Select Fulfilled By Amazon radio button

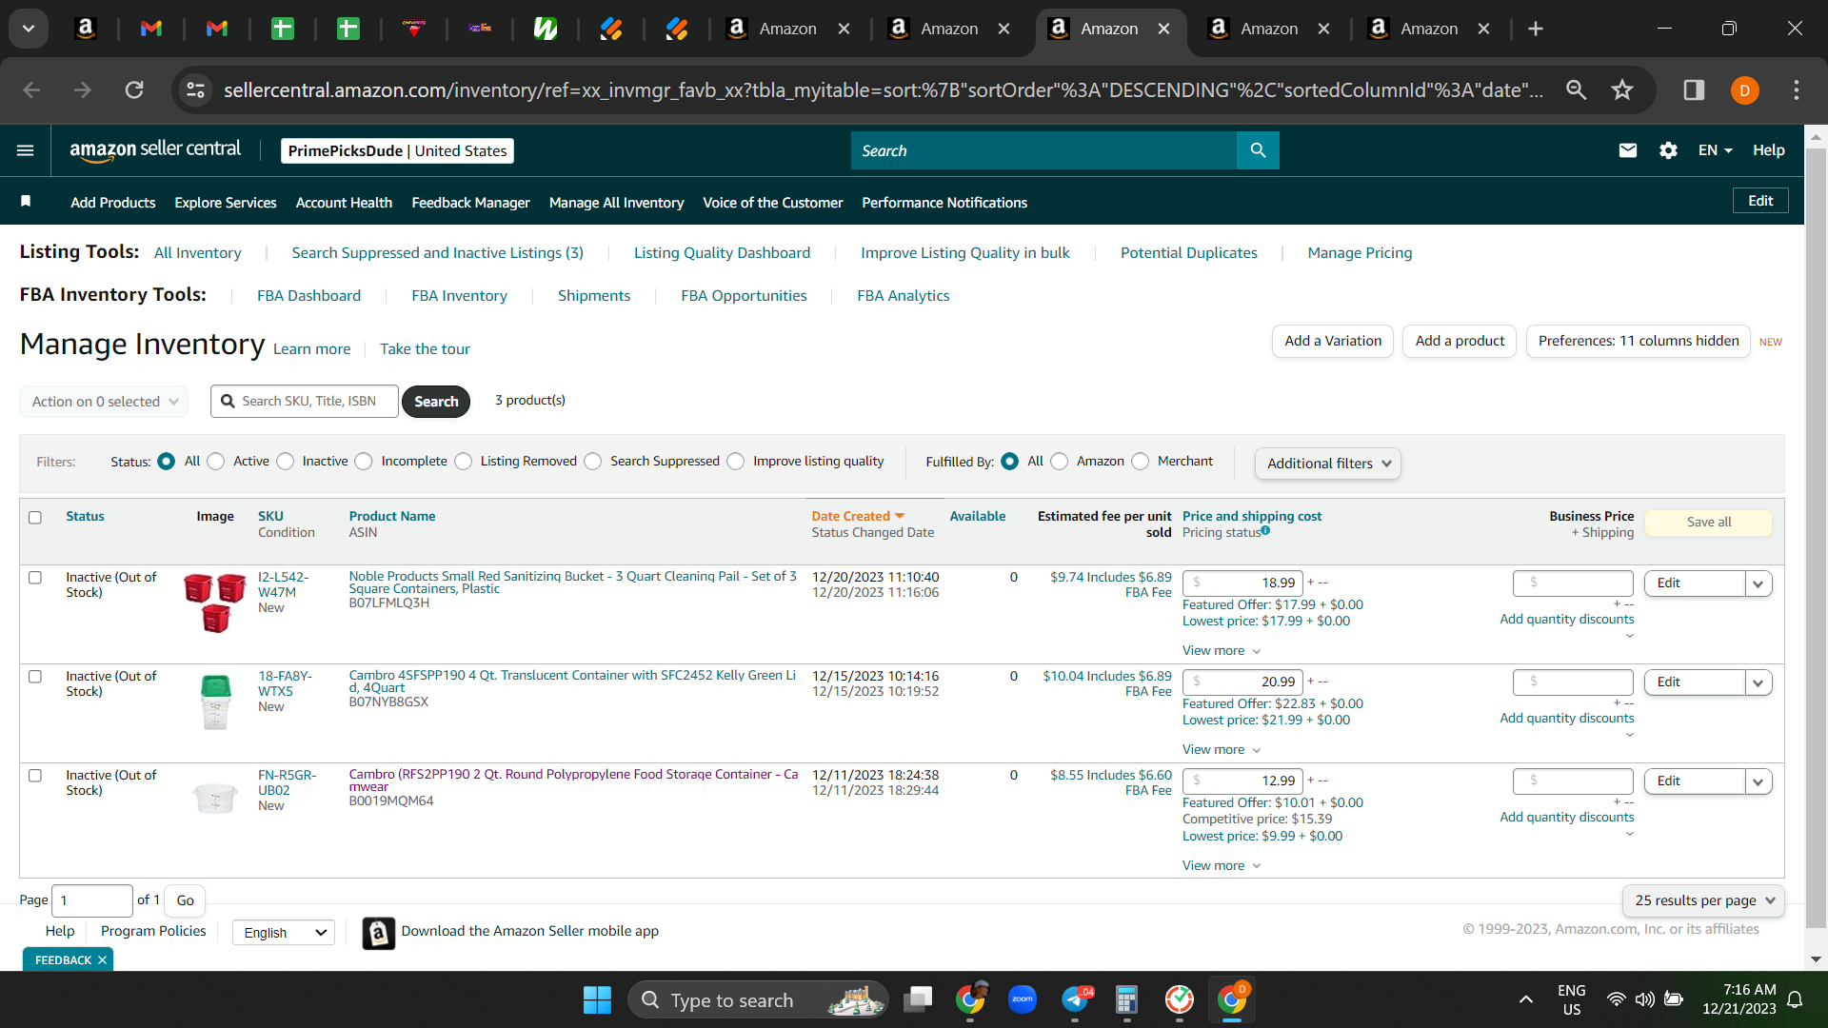[x=1060, y=462]
